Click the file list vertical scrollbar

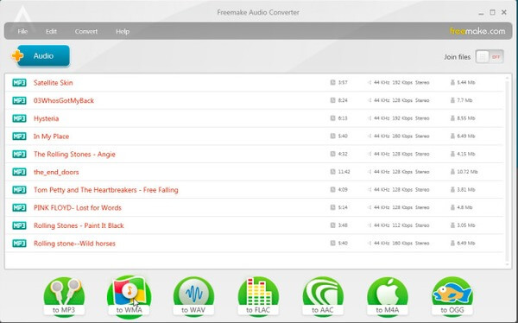pyautogui.click(x=508, y=171)
